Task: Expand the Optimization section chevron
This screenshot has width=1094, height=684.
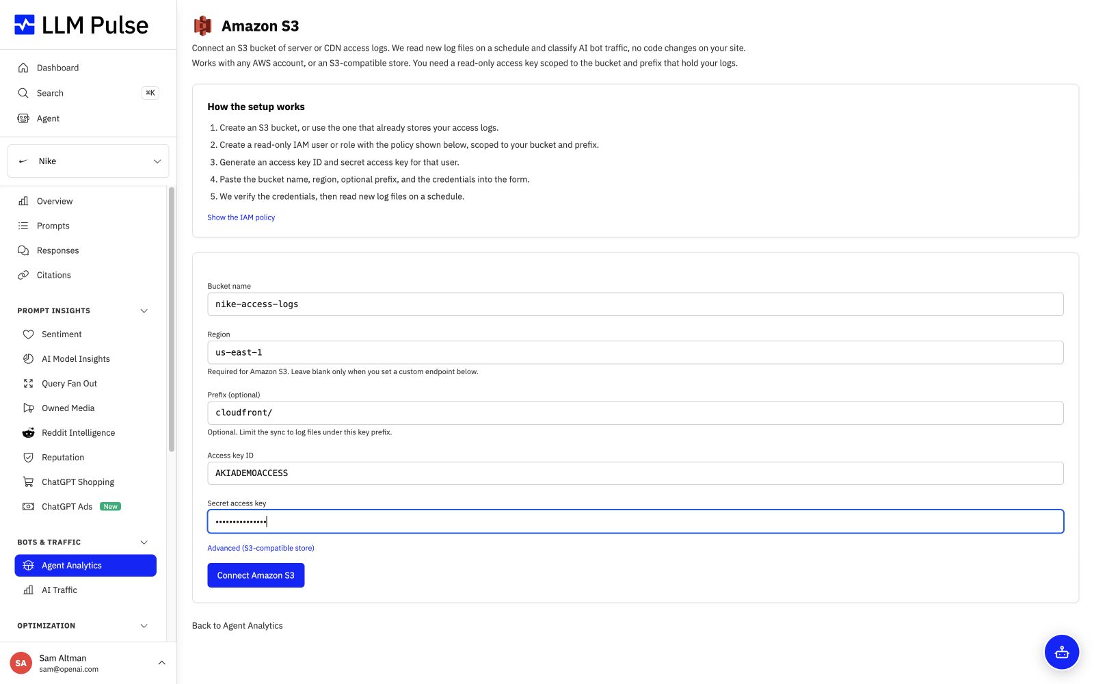Action: coord(144,626)
